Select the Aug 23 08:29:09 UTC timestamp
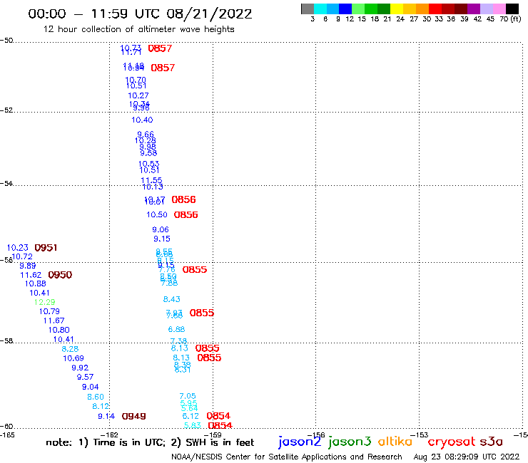Screen dimensions: 528x463 pos(467,457)
